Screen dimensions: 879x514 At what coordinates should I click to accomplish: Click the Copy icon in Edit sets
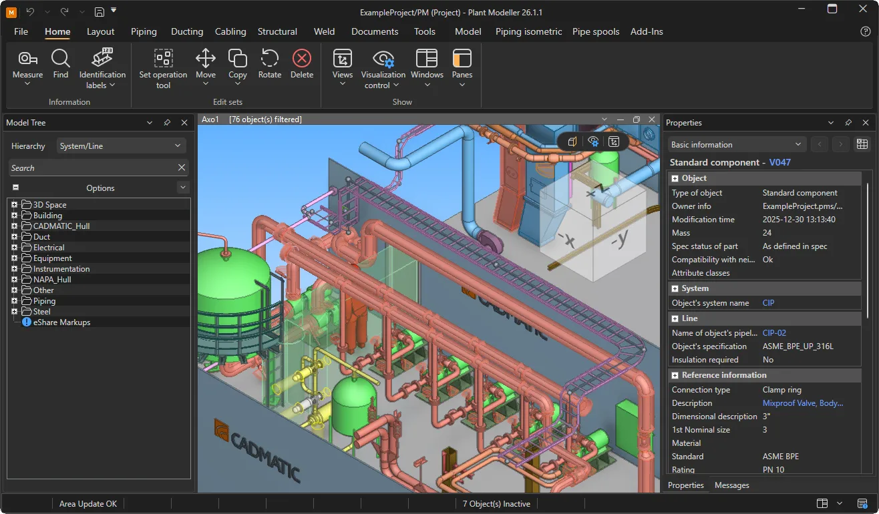(238, 58)
